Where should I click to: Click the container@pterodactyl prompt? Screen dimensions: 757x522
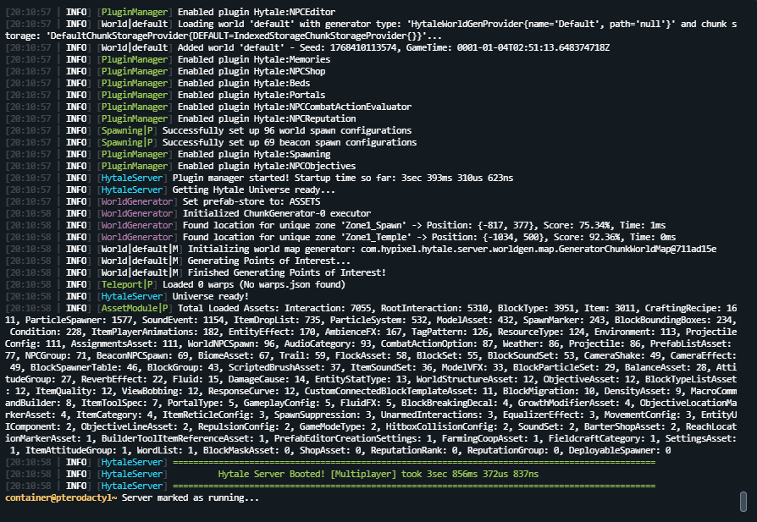tap(60, 498)
